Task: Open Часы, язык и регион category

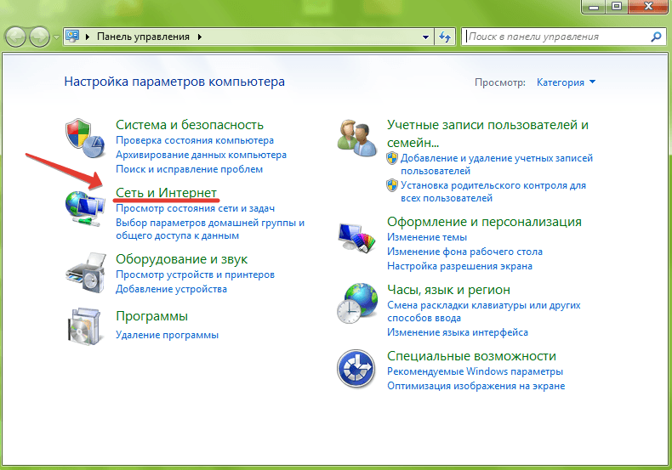Action: (449, 290)
